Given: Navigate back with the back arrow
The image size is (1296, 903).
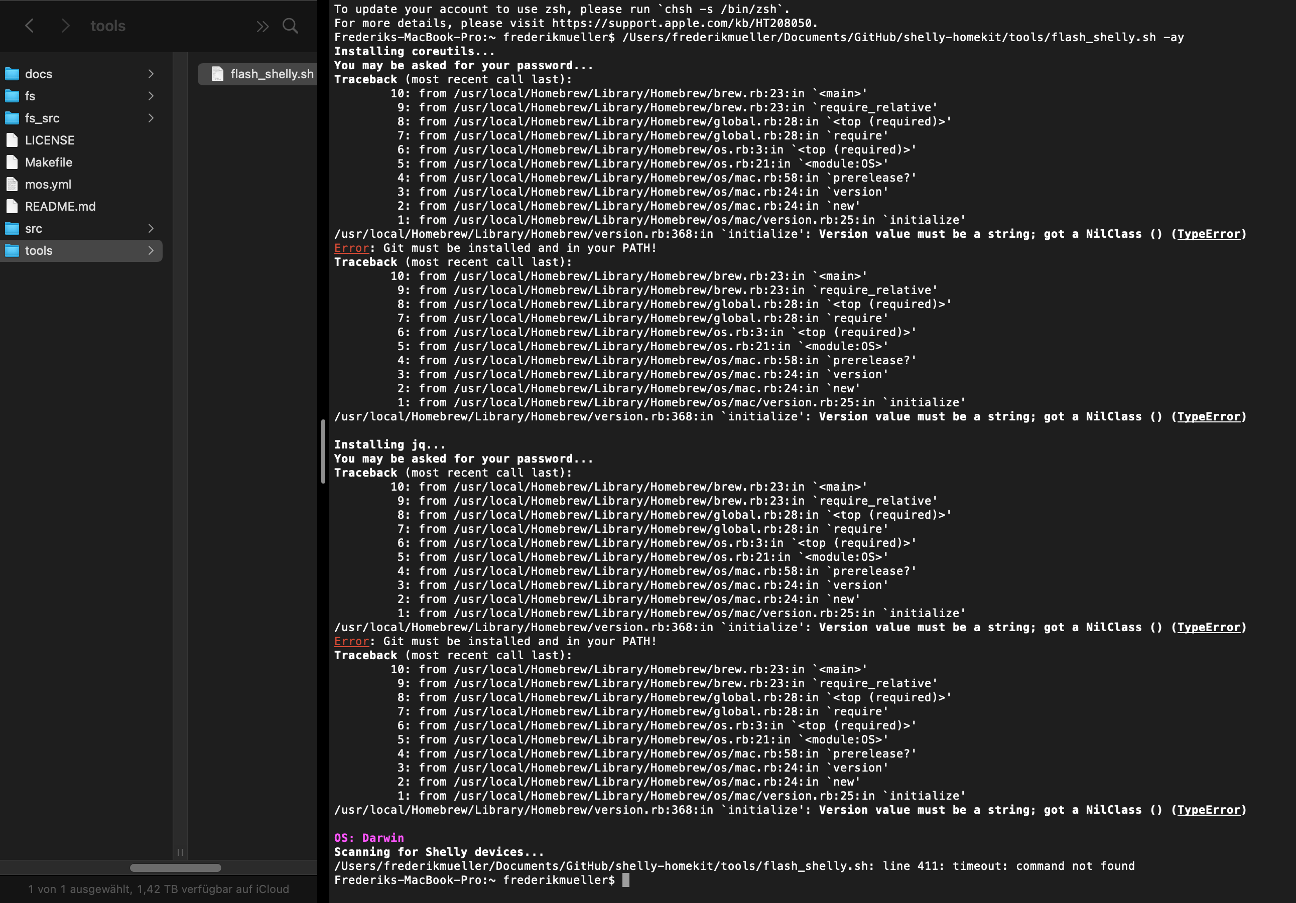Looking at the screenshot, I should click(29, 26).
